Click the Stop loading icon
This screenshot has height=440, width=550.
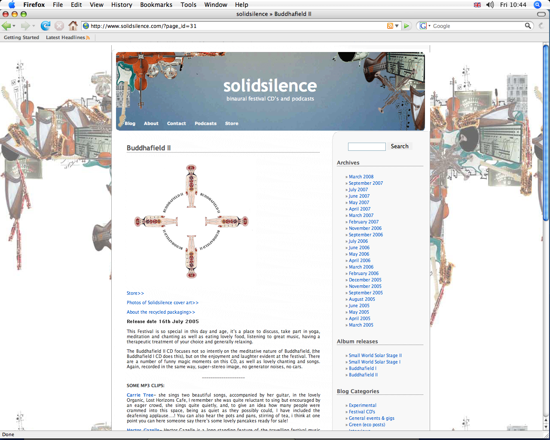(x=59, y=26)
